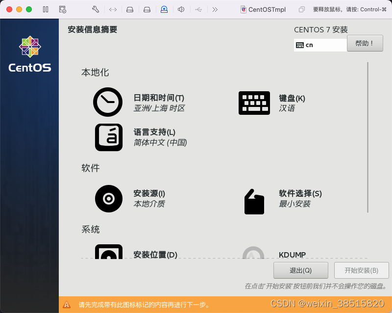Screen dimensions: 392x313
Task: Click the Control-⌘ mouse release hint
Action: point(350,9)
